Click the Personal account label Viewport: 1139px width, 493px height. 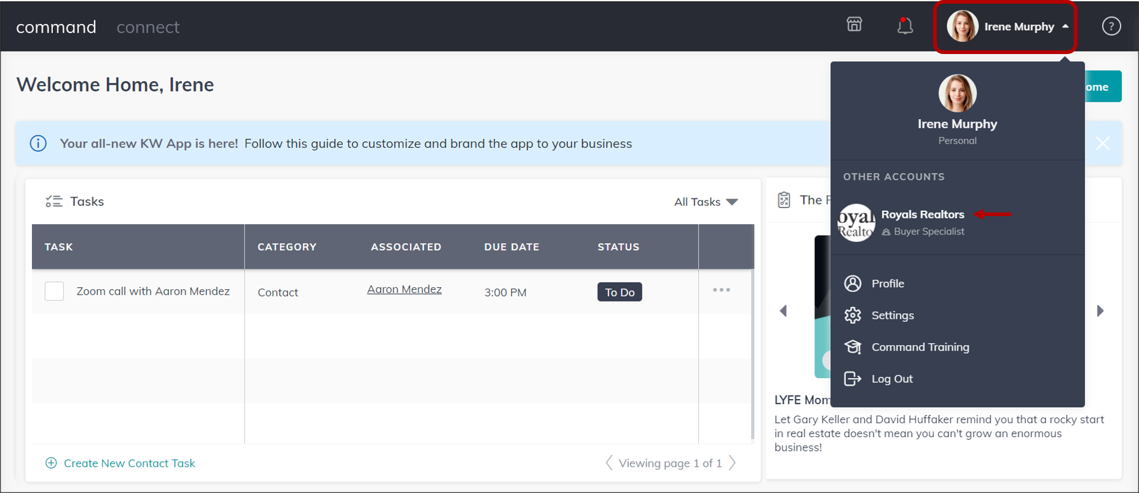click(957, 141)
